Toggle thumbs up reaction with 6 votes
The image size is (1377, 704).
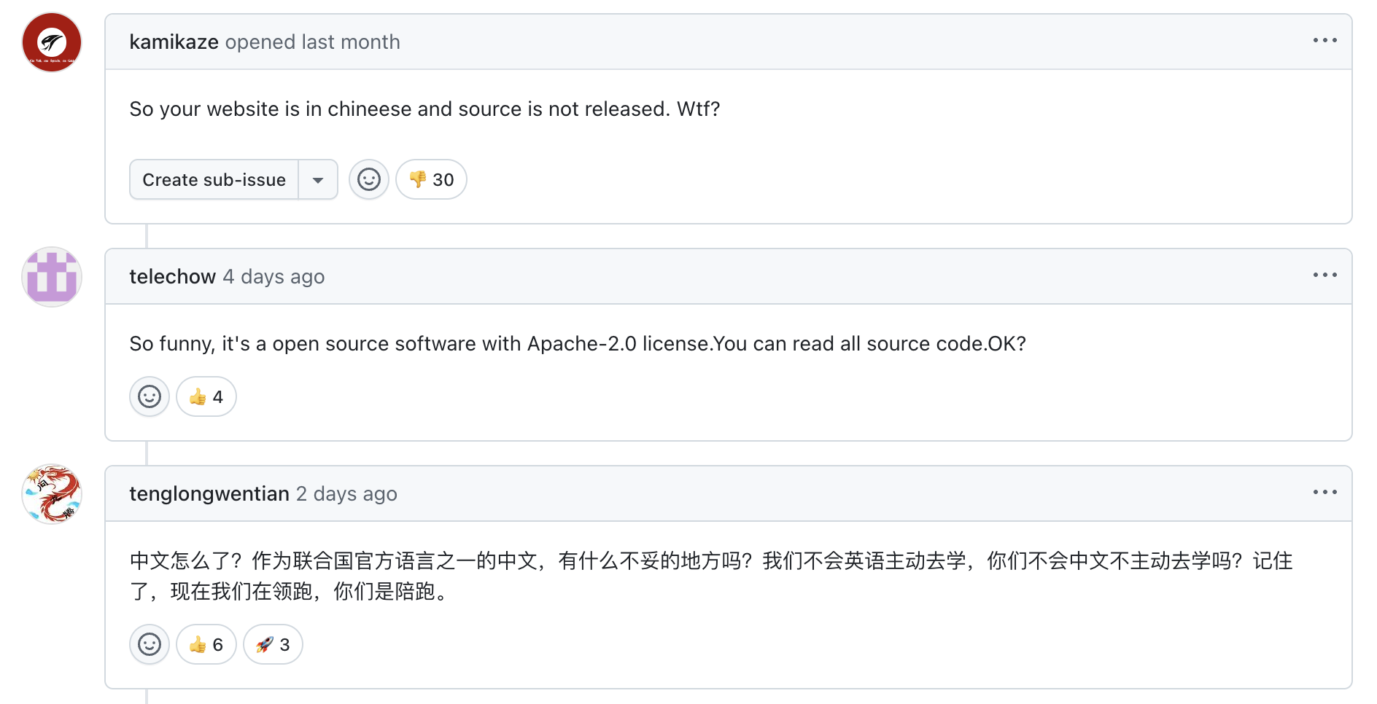click(x=206, y=644)
